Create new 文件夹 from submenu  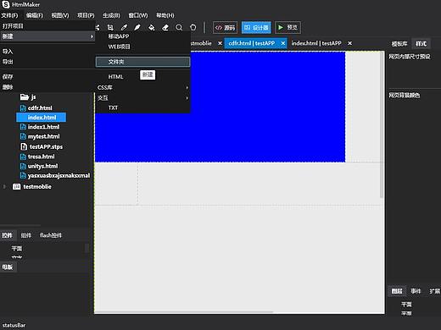click(x=142, y=62)
